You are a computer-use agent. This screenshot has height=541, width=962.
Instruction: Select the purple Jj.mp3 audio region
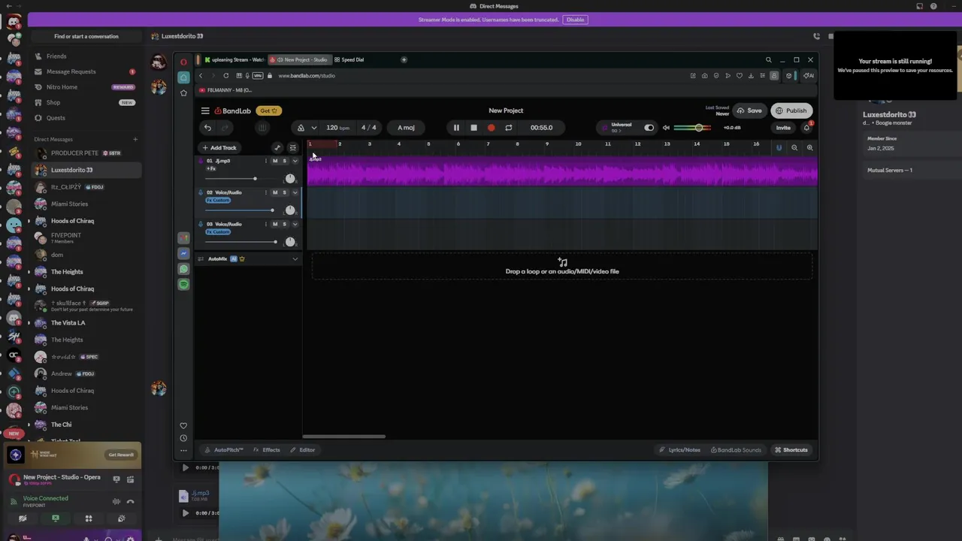[x=562, y=172]
